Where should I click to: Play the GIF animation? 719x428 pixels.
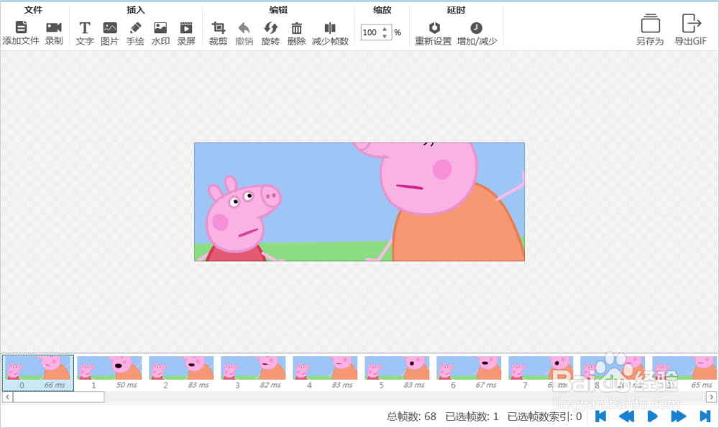tap(653, 416)
